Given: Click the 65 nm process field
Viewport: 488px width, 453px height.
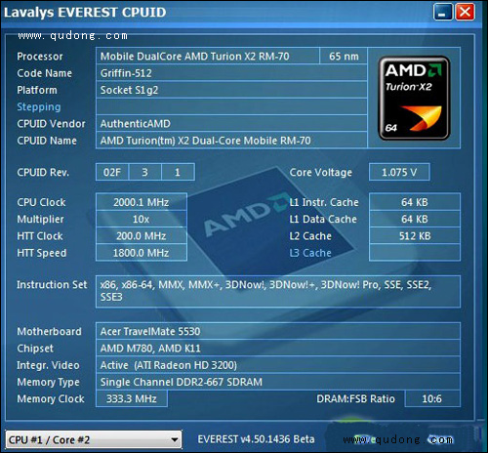Looking at the screenshot, I should coord(344,56).
